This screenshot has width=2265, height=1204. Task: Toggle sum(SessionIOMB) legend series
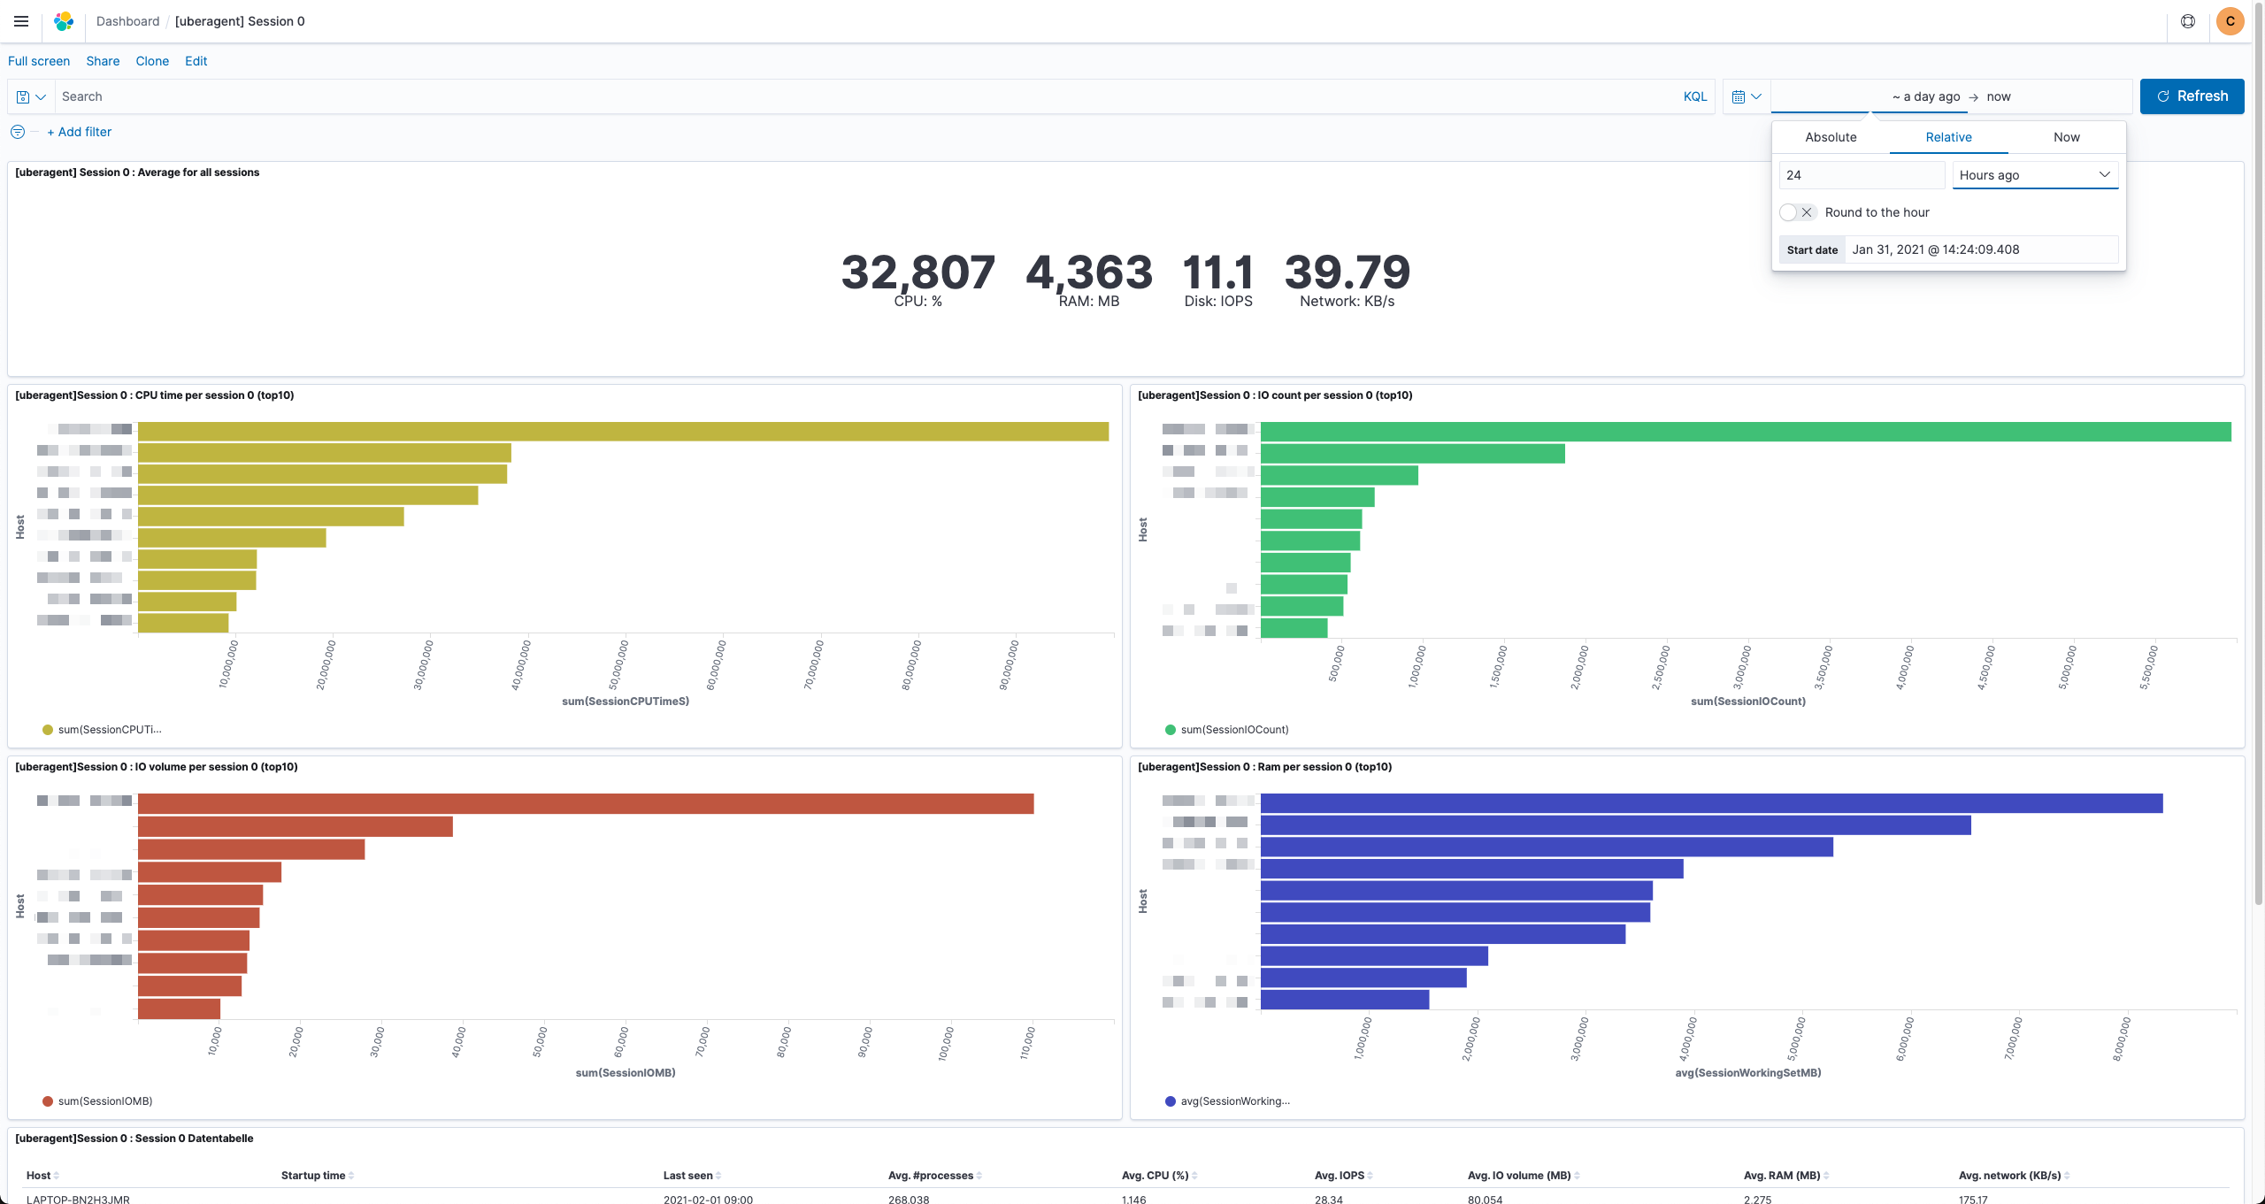pos(104,1101)
